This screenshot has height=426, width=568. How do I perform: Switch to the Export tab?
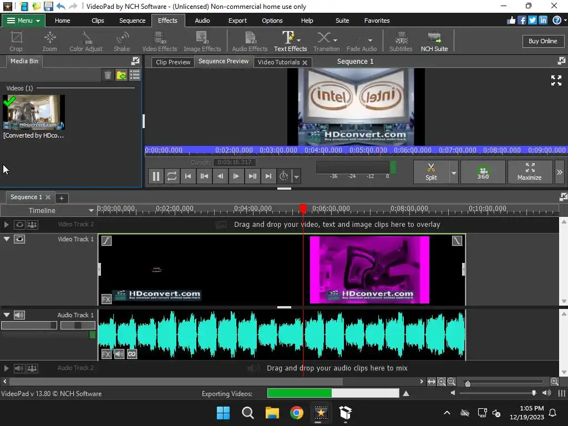coord(237,21)
